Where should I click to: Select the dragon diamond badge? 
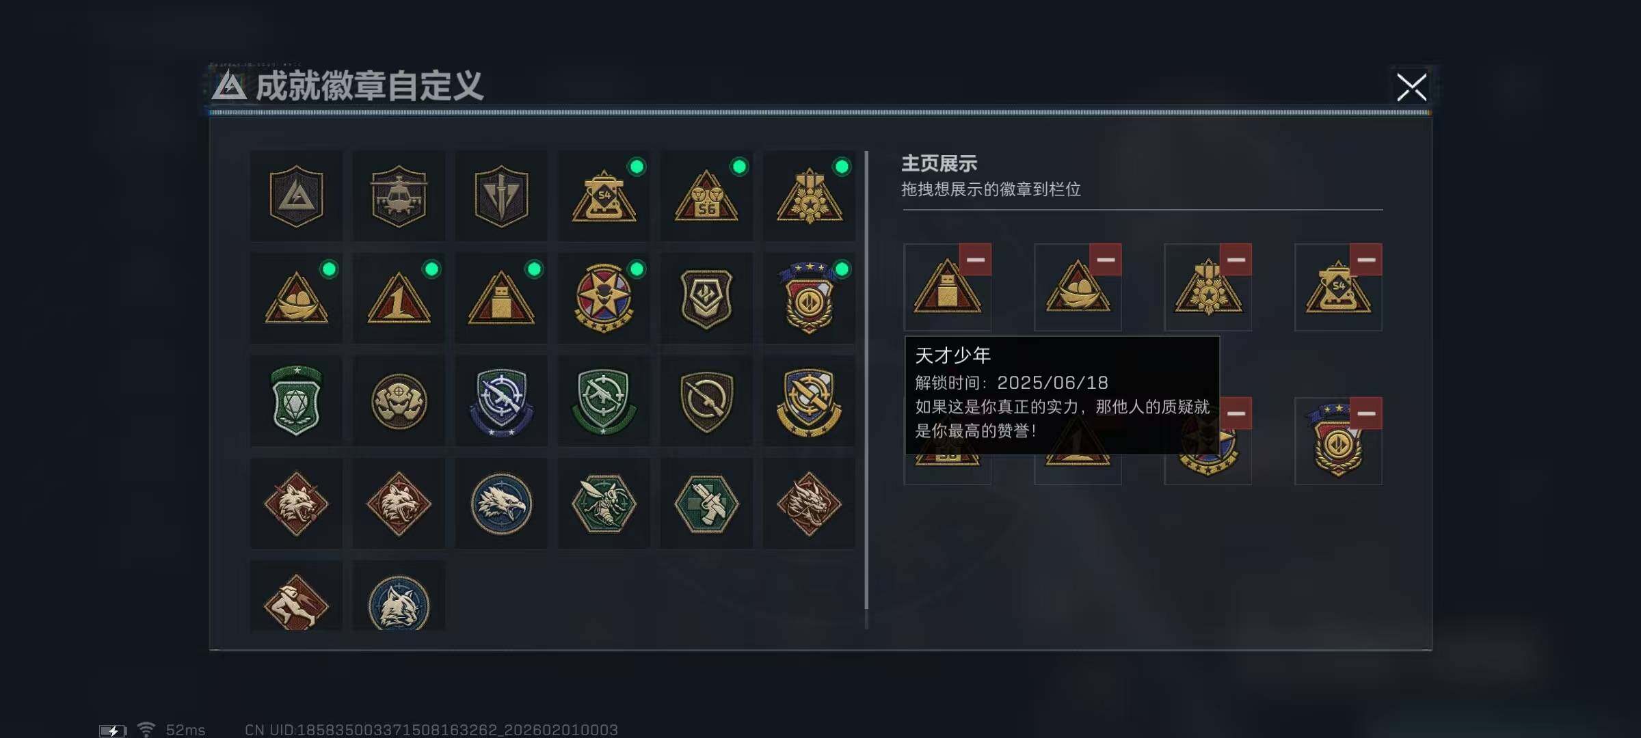[809, 504]
